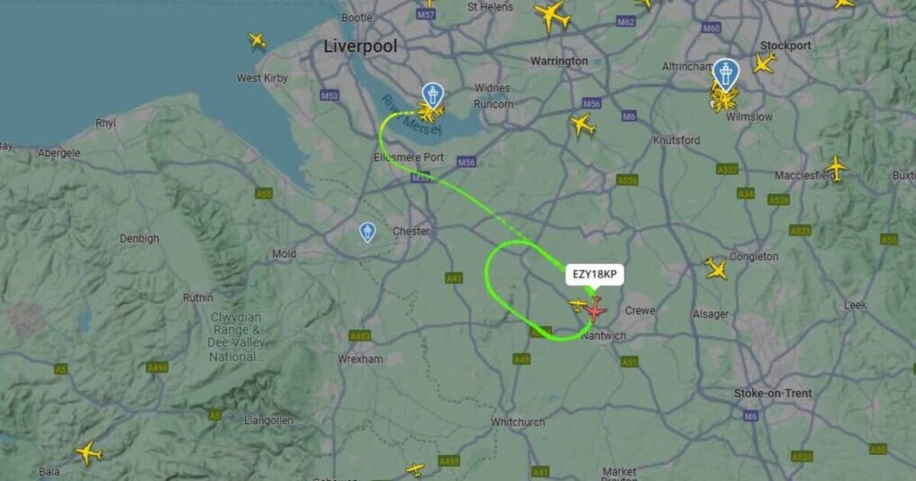The height and width of the screenshot is (481, 916).
Task: Select the large aircraft near St Helens
Action: (x=553, y=15)
